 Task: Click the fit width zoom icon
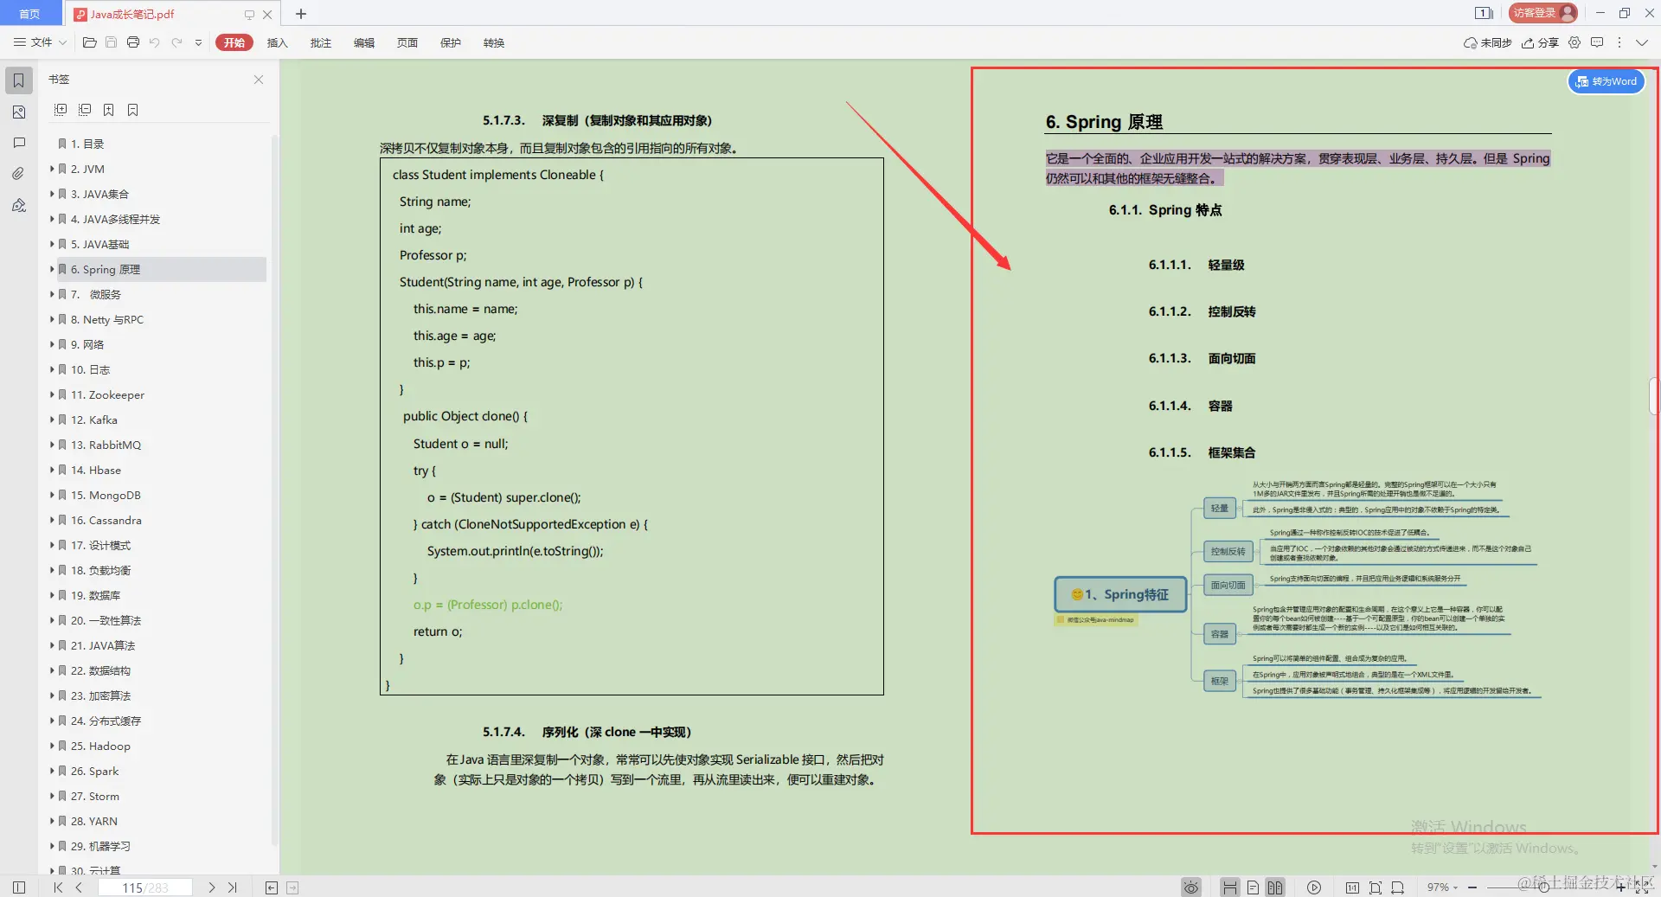1398,887
